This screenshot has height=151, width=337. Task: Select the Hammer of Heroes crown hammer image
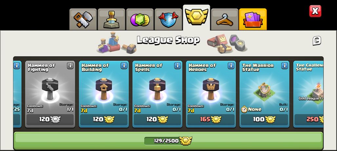click(x=211, y=89)
